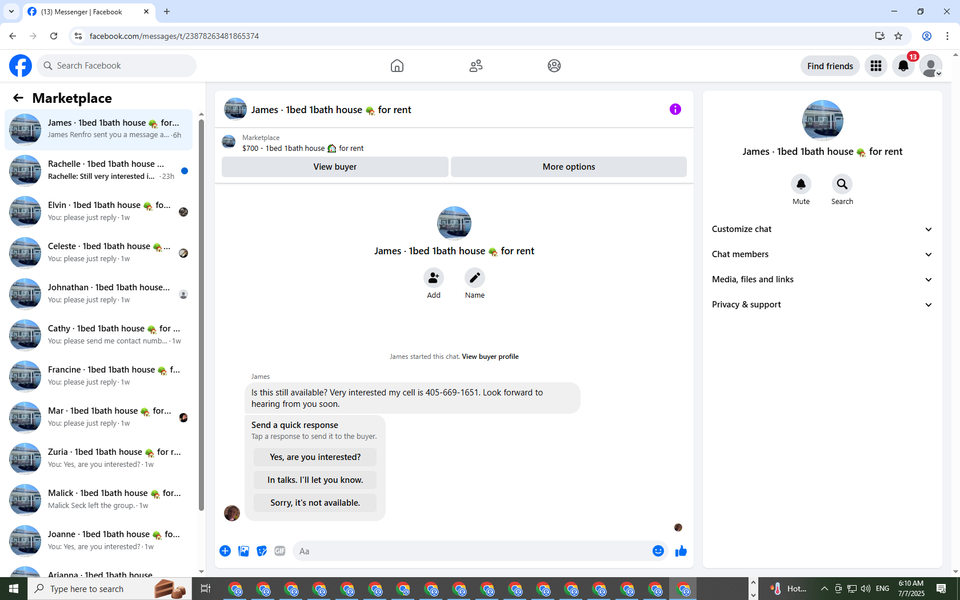Viewport: 960px width, 600px height.
Task: Open the clock showing 6:10 AM
Action: point(911,589)
